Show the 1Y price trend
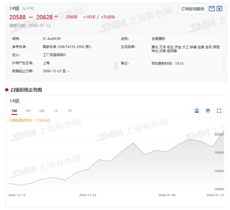Image resolution: width=230 pixels, height=210 pixels. [56, 111]
